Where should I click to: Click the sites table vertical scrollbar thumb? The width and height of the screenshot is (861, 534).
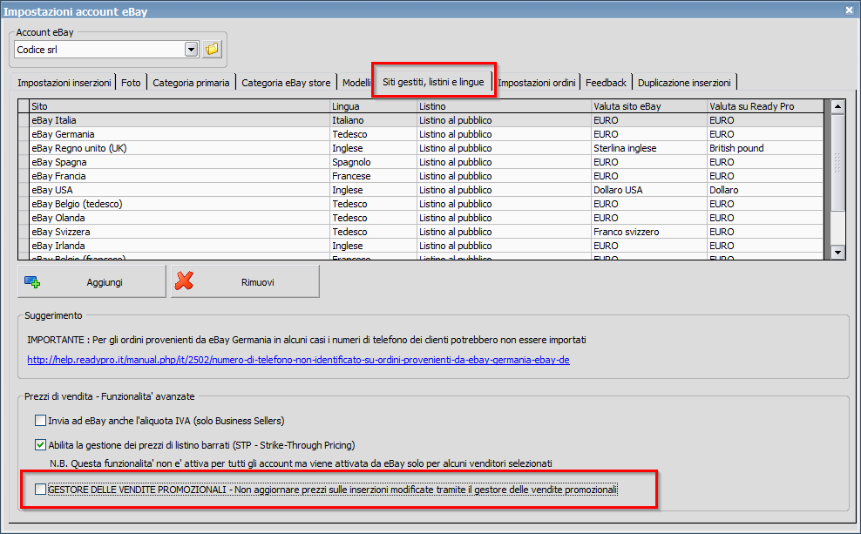tap(837, 162)
